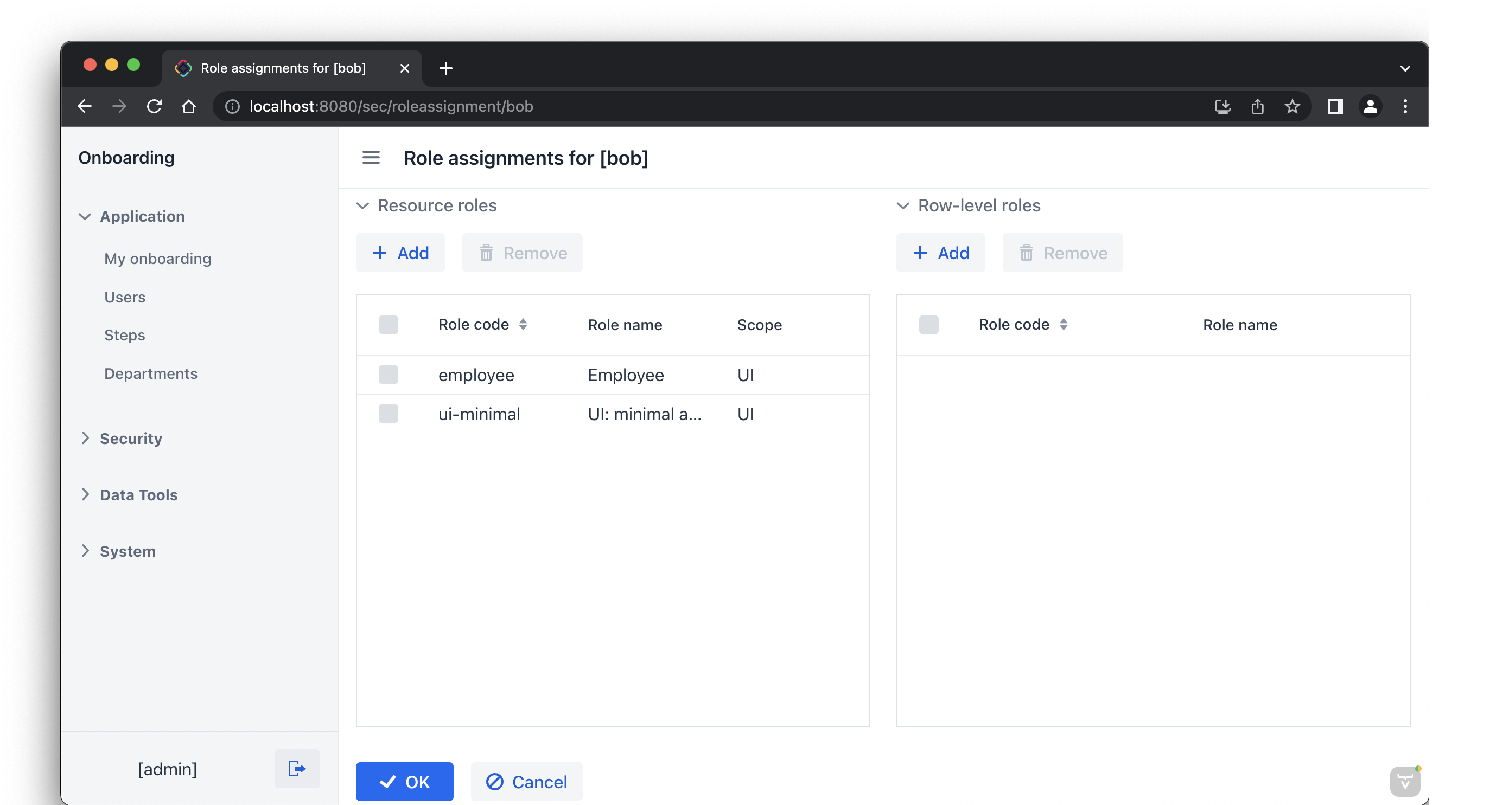The width and height of the screenshot is (1490, 805).
Task: Open the hamburger navigation menu
Action: [371, 158]
